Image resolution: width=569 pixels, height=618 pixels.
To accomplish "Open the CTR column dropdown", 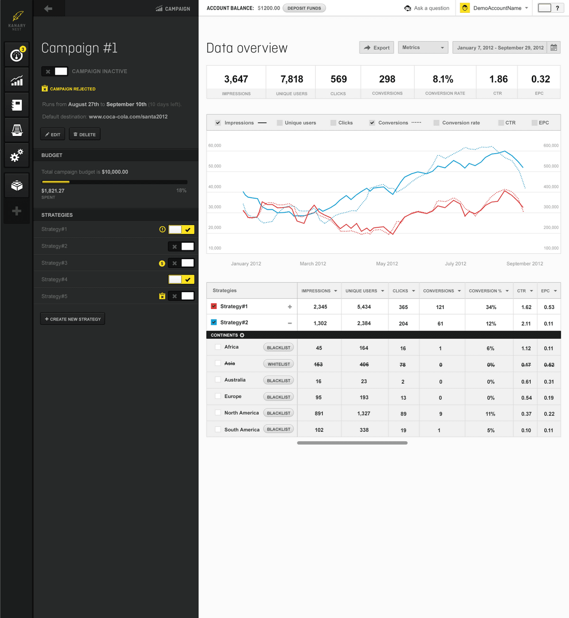I will 531,291.
